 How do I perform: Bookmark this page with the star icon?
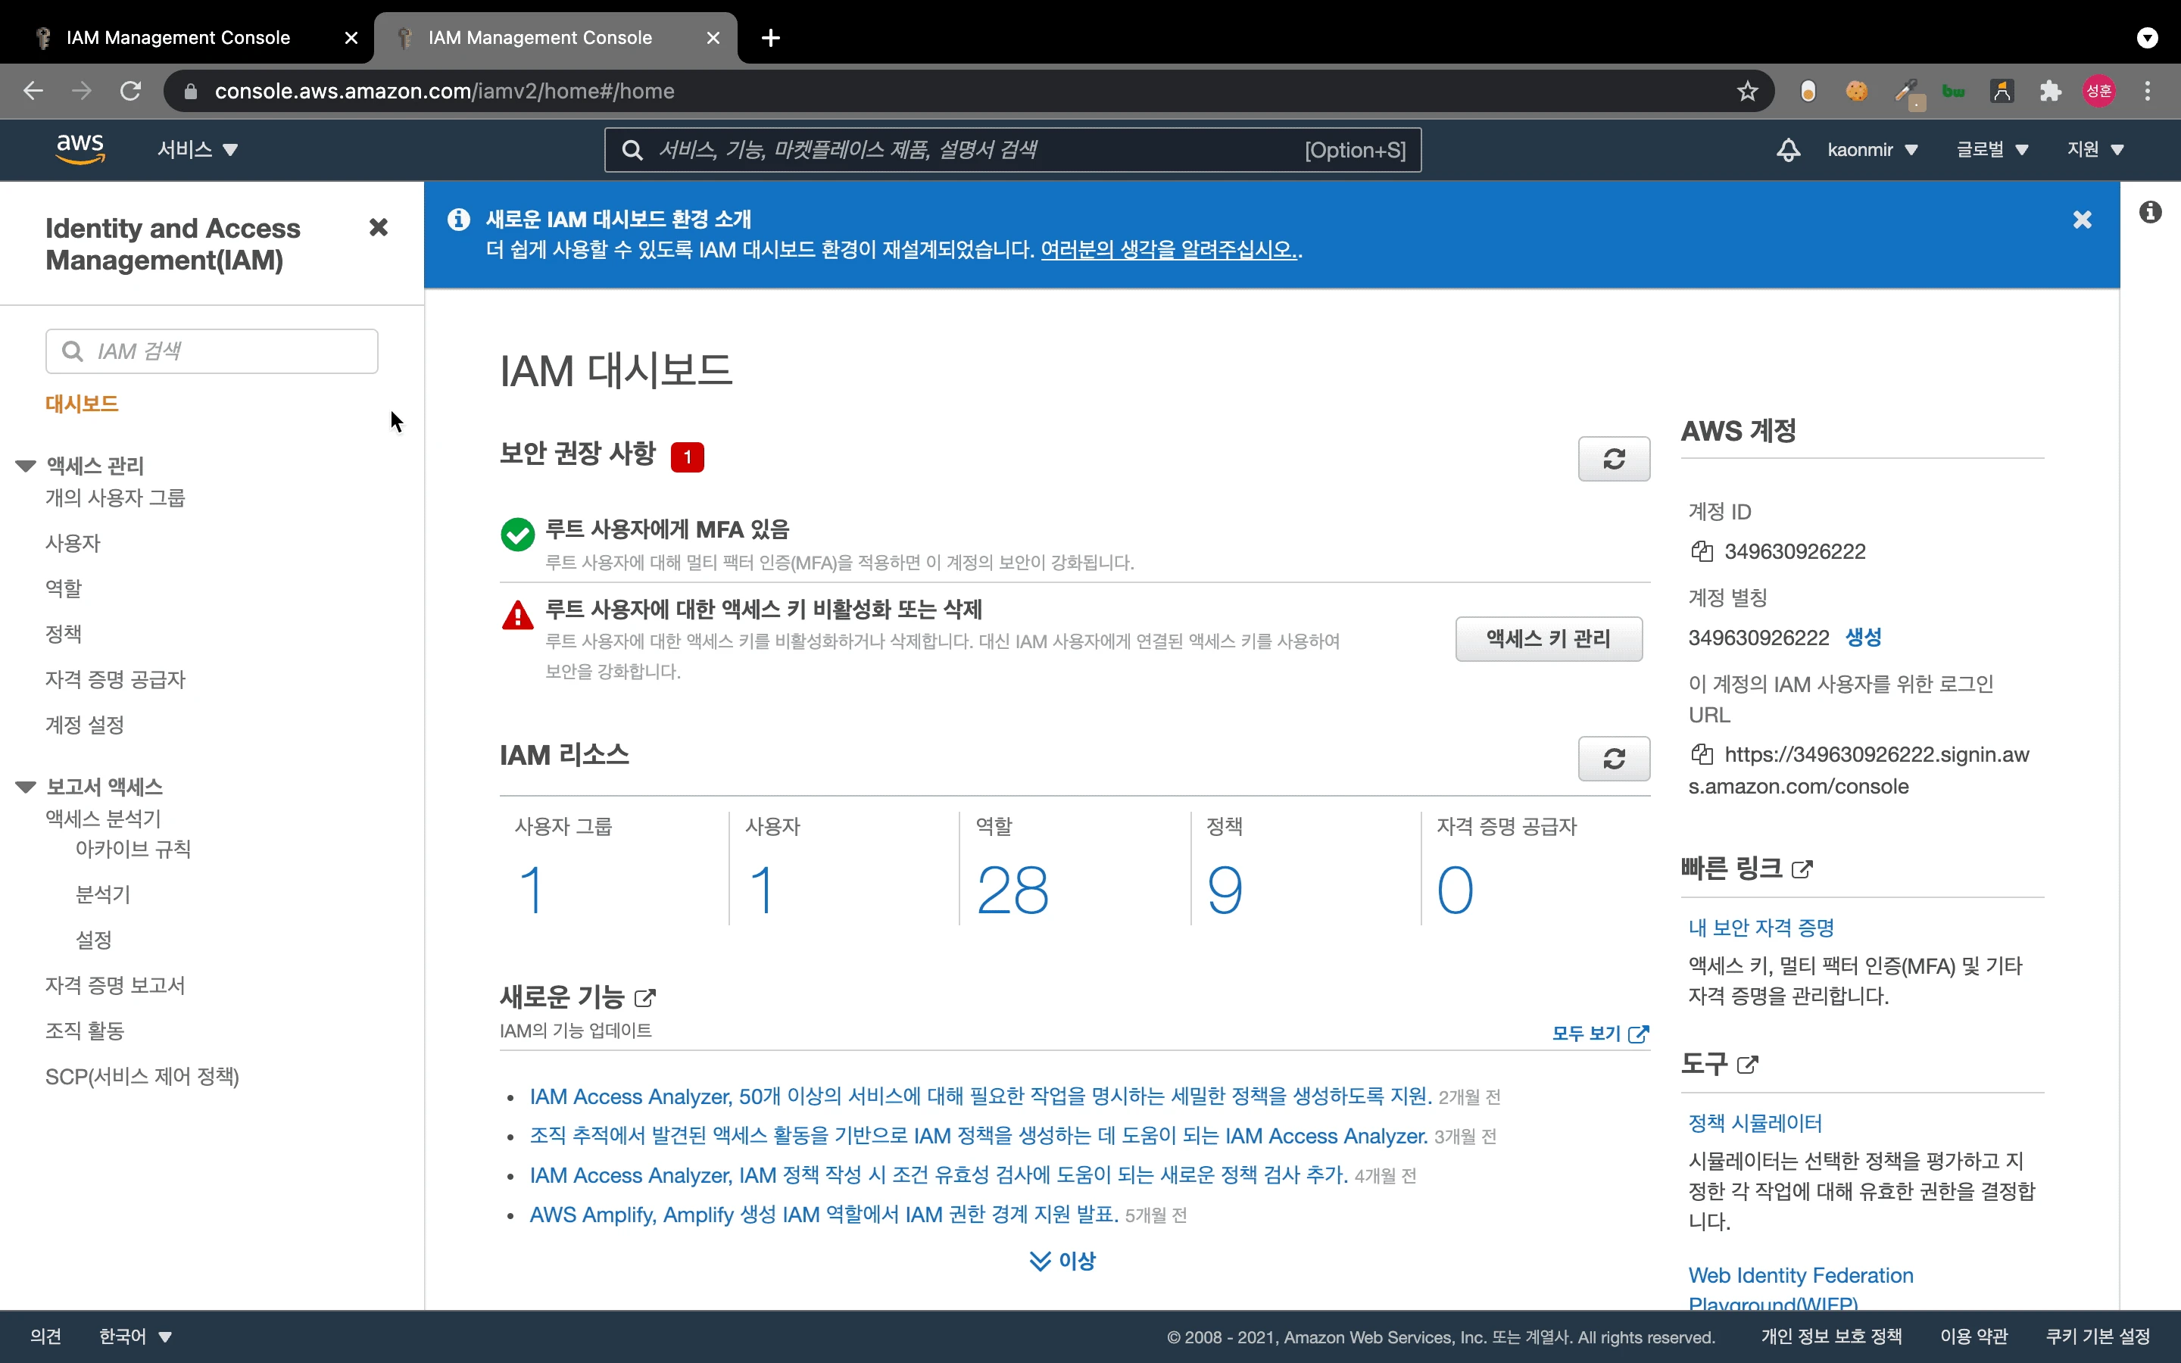point(1748,91)
